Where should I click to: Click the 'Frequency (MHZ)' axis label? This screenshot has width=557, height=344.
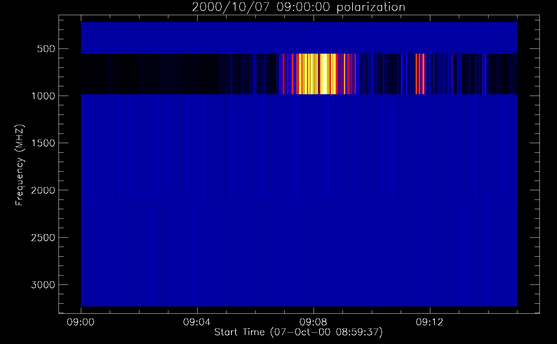pos(20,165)
